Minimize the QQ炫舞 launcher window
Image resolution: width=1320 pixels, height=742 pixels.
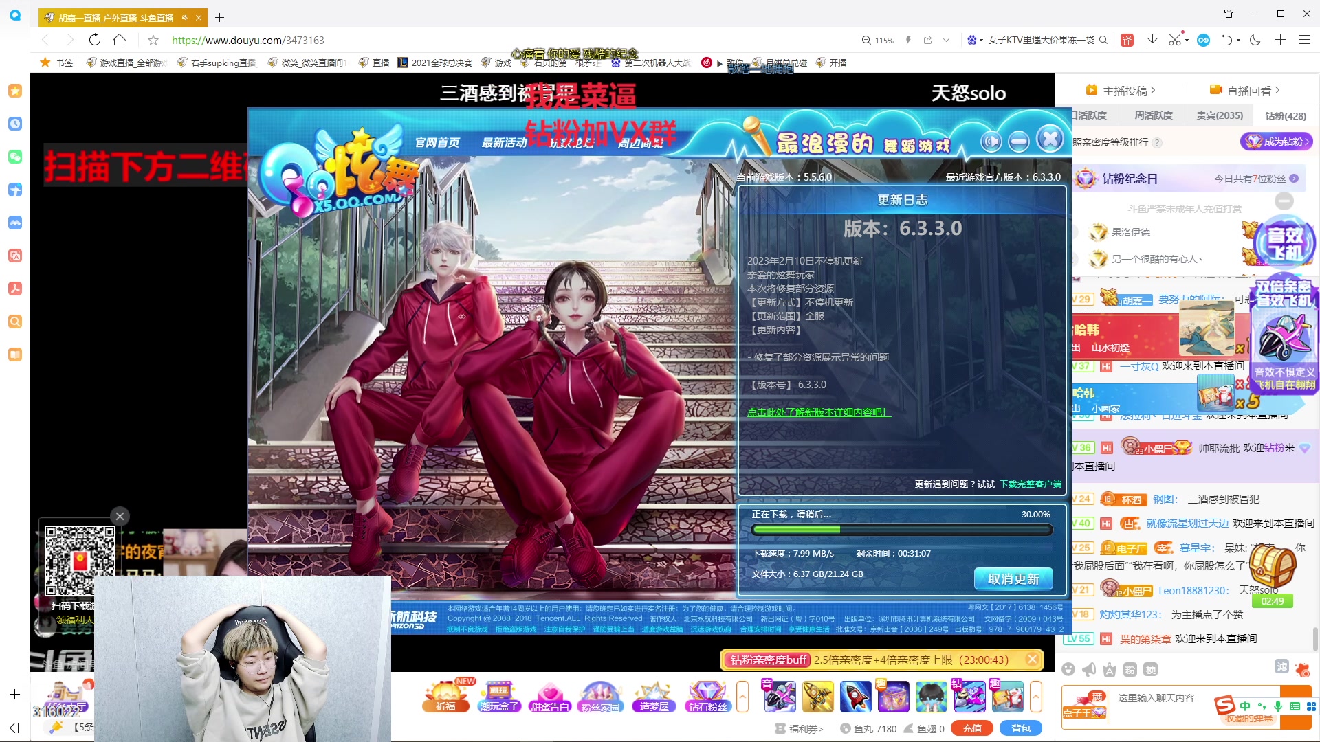coord(1019,142)
